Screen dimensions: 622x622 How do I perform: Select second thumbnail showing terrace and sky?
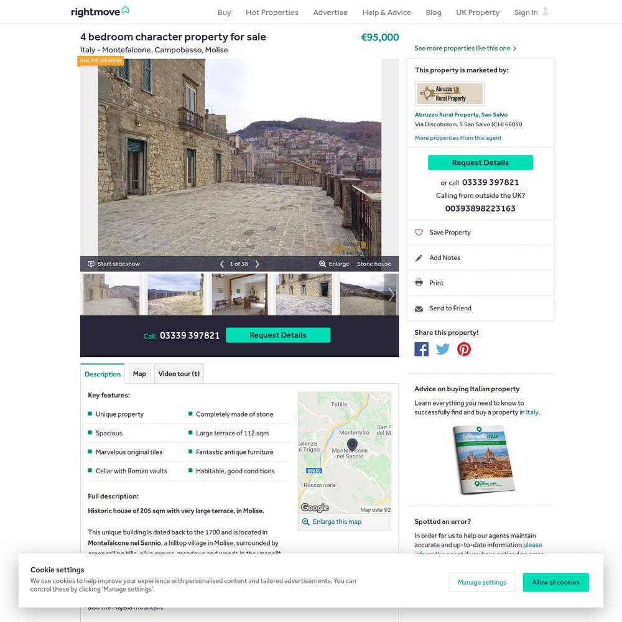(x=175, y=294)
